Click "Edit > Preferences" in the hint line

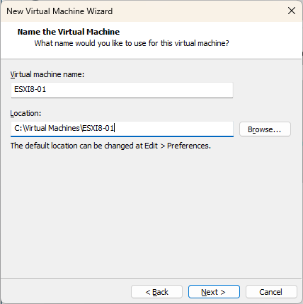point(178,146)
